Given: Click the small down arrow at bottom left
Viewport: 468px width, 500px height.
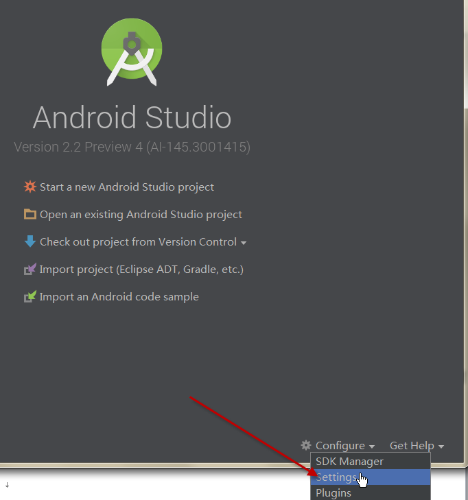Looking at the screenshot, I should 7,486.
